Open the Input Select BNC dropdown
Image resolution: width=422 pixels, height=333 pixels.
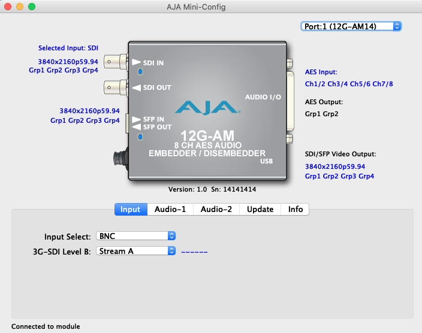(135, 236)
